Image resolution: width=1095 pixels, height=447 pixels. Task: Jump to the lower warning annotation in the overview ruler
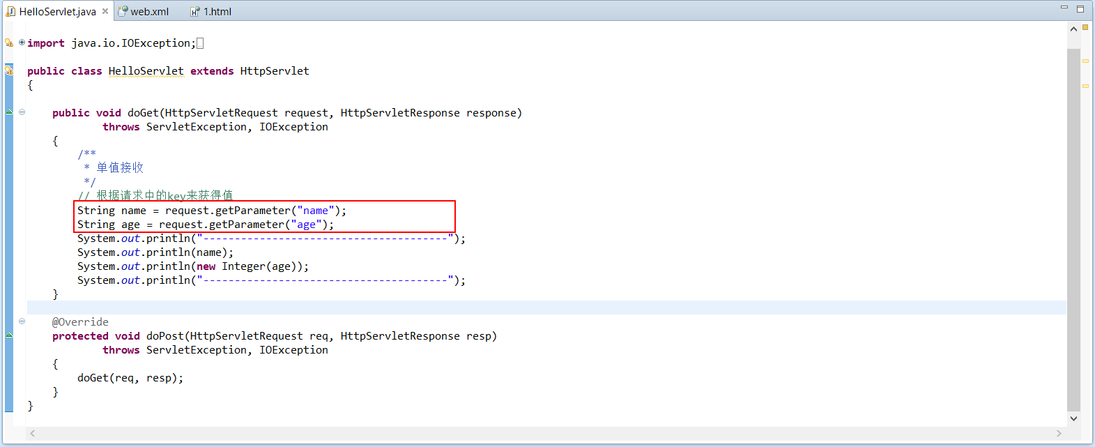point(1085,86)
